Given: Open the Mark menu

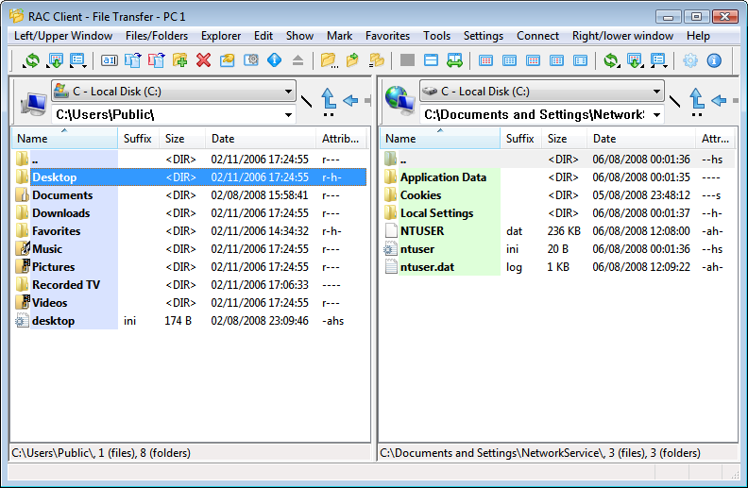Looking at the screenshot, I should (339, 36).
